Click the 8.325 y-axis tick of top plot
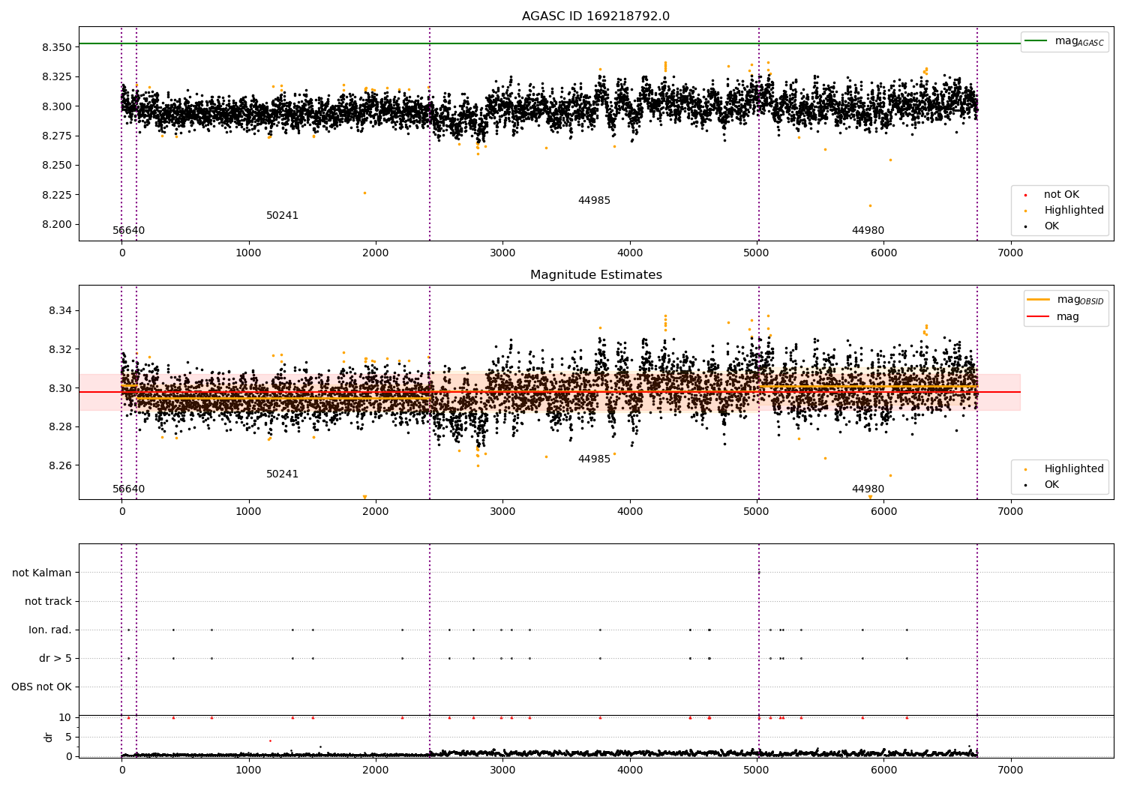This screenshot has height=787, width=1125. pos(57,76)
